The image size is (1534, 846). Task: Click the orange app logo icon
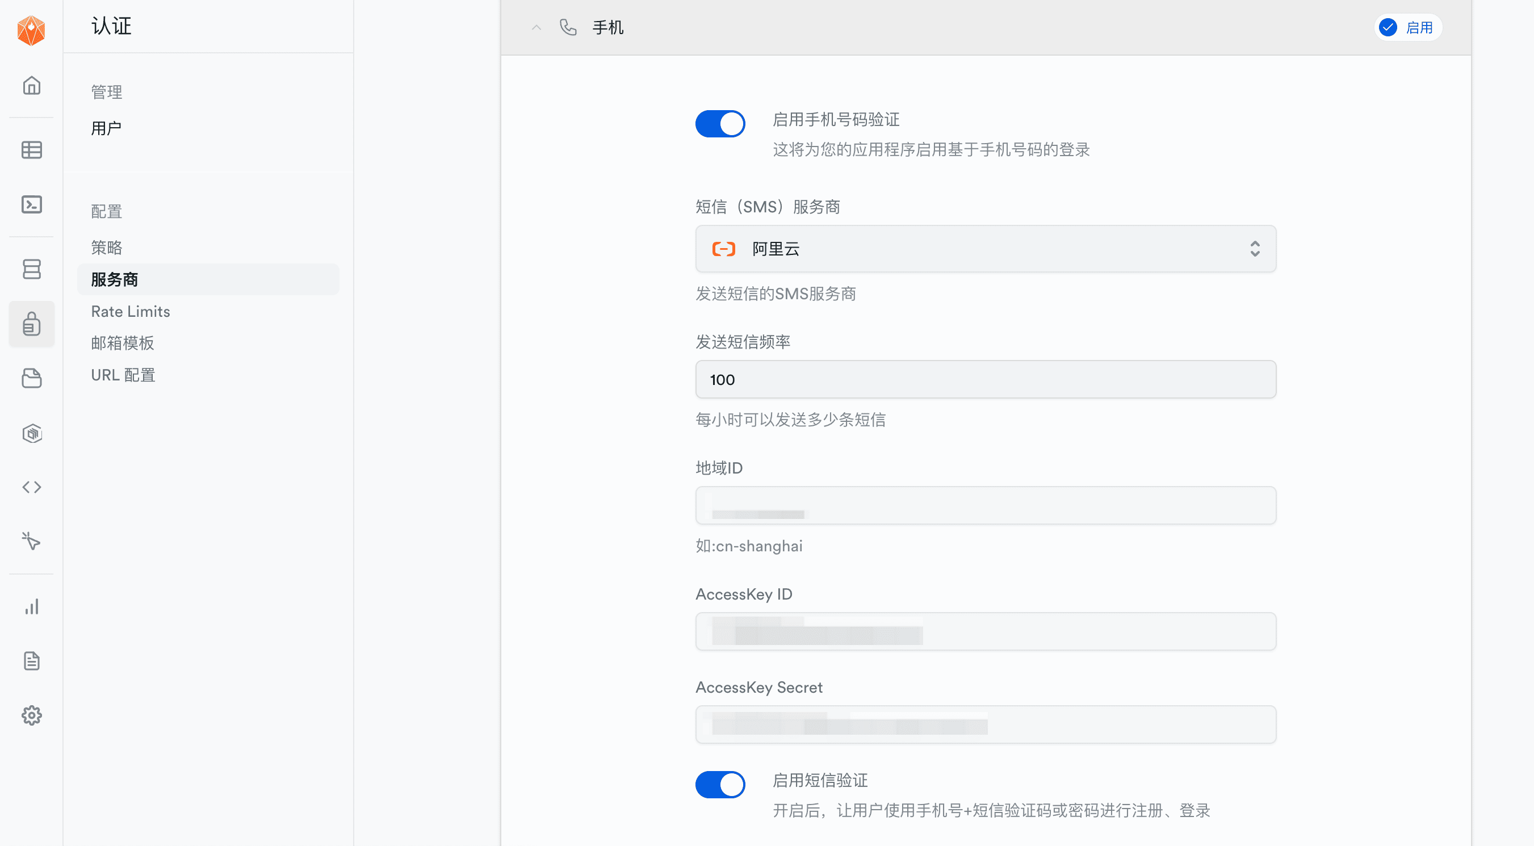click(32, 31)
